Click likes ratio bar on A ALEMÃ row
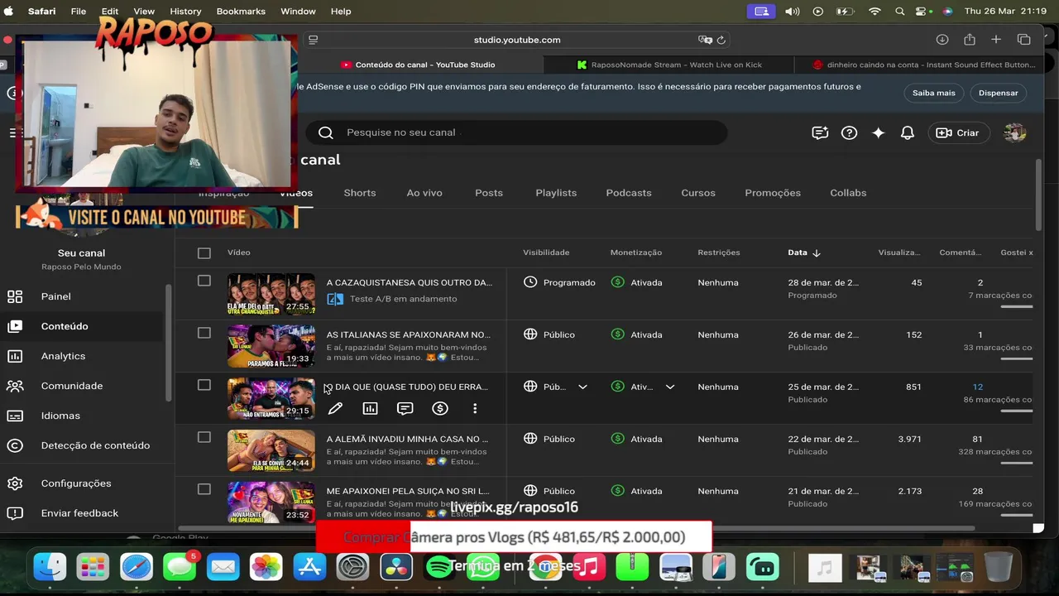Image resolution: width=1059 pixels, height=596 pixels. (x=1016, y=463)
